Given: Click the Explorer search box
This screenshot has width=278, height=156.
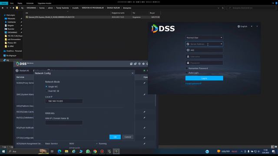Looking at the screenshot, I should [251, 8].
